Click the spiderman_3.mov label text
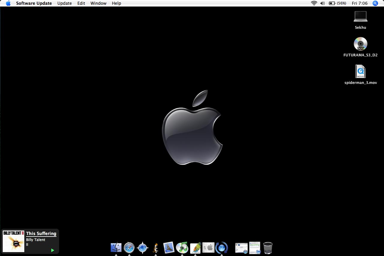The height and width of the screenshot is (256, 384). pyautogui.click(x=361, y=83)
